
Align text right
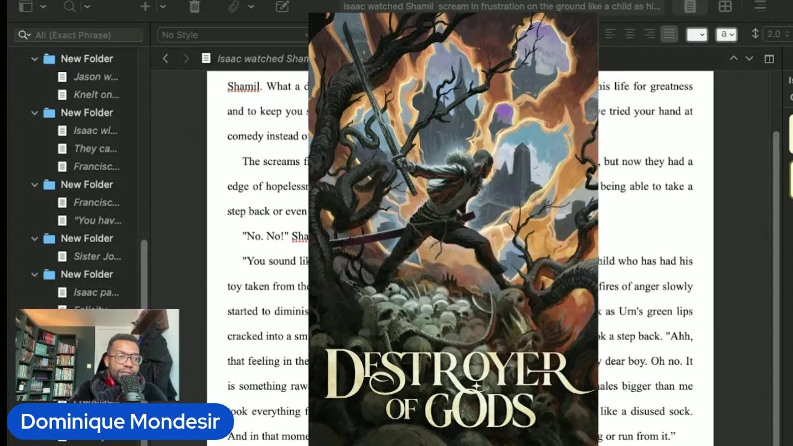point(649,34)
